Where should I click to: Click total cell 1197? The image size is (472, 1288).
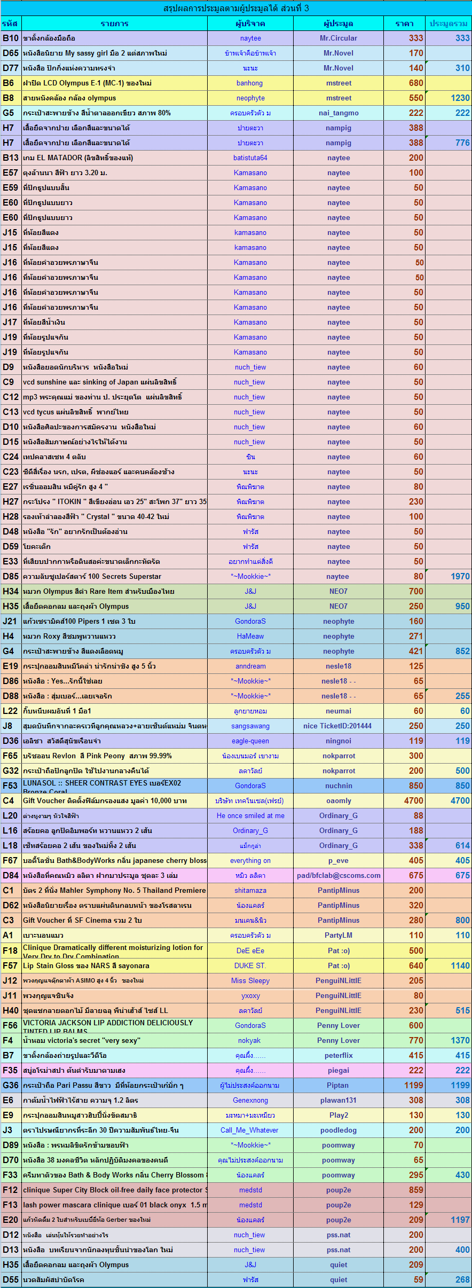pos(449,1220)
